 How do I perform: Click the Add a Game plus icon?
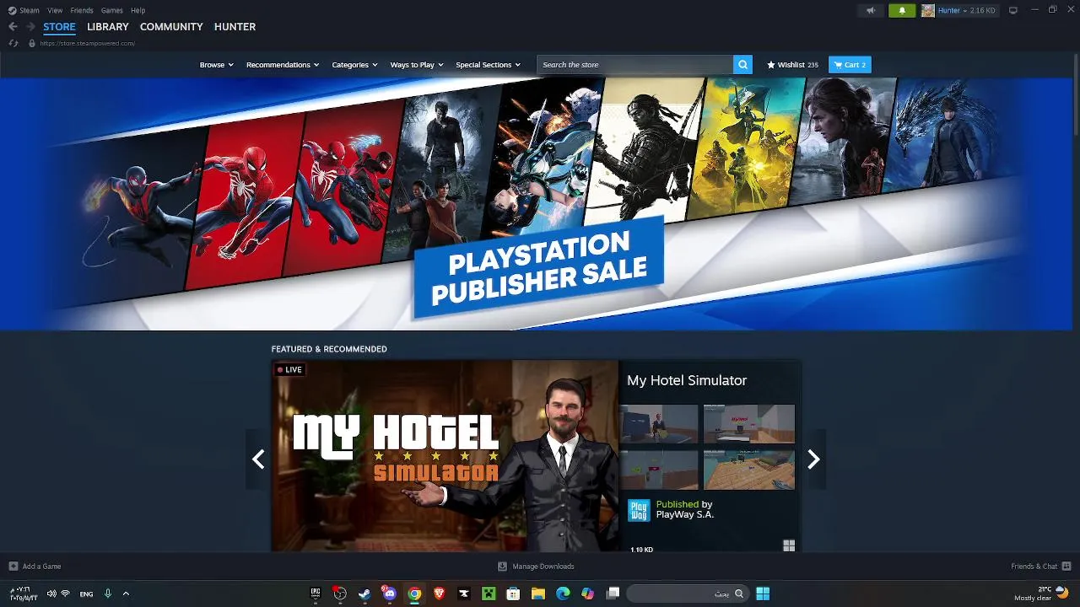(13, 567)
